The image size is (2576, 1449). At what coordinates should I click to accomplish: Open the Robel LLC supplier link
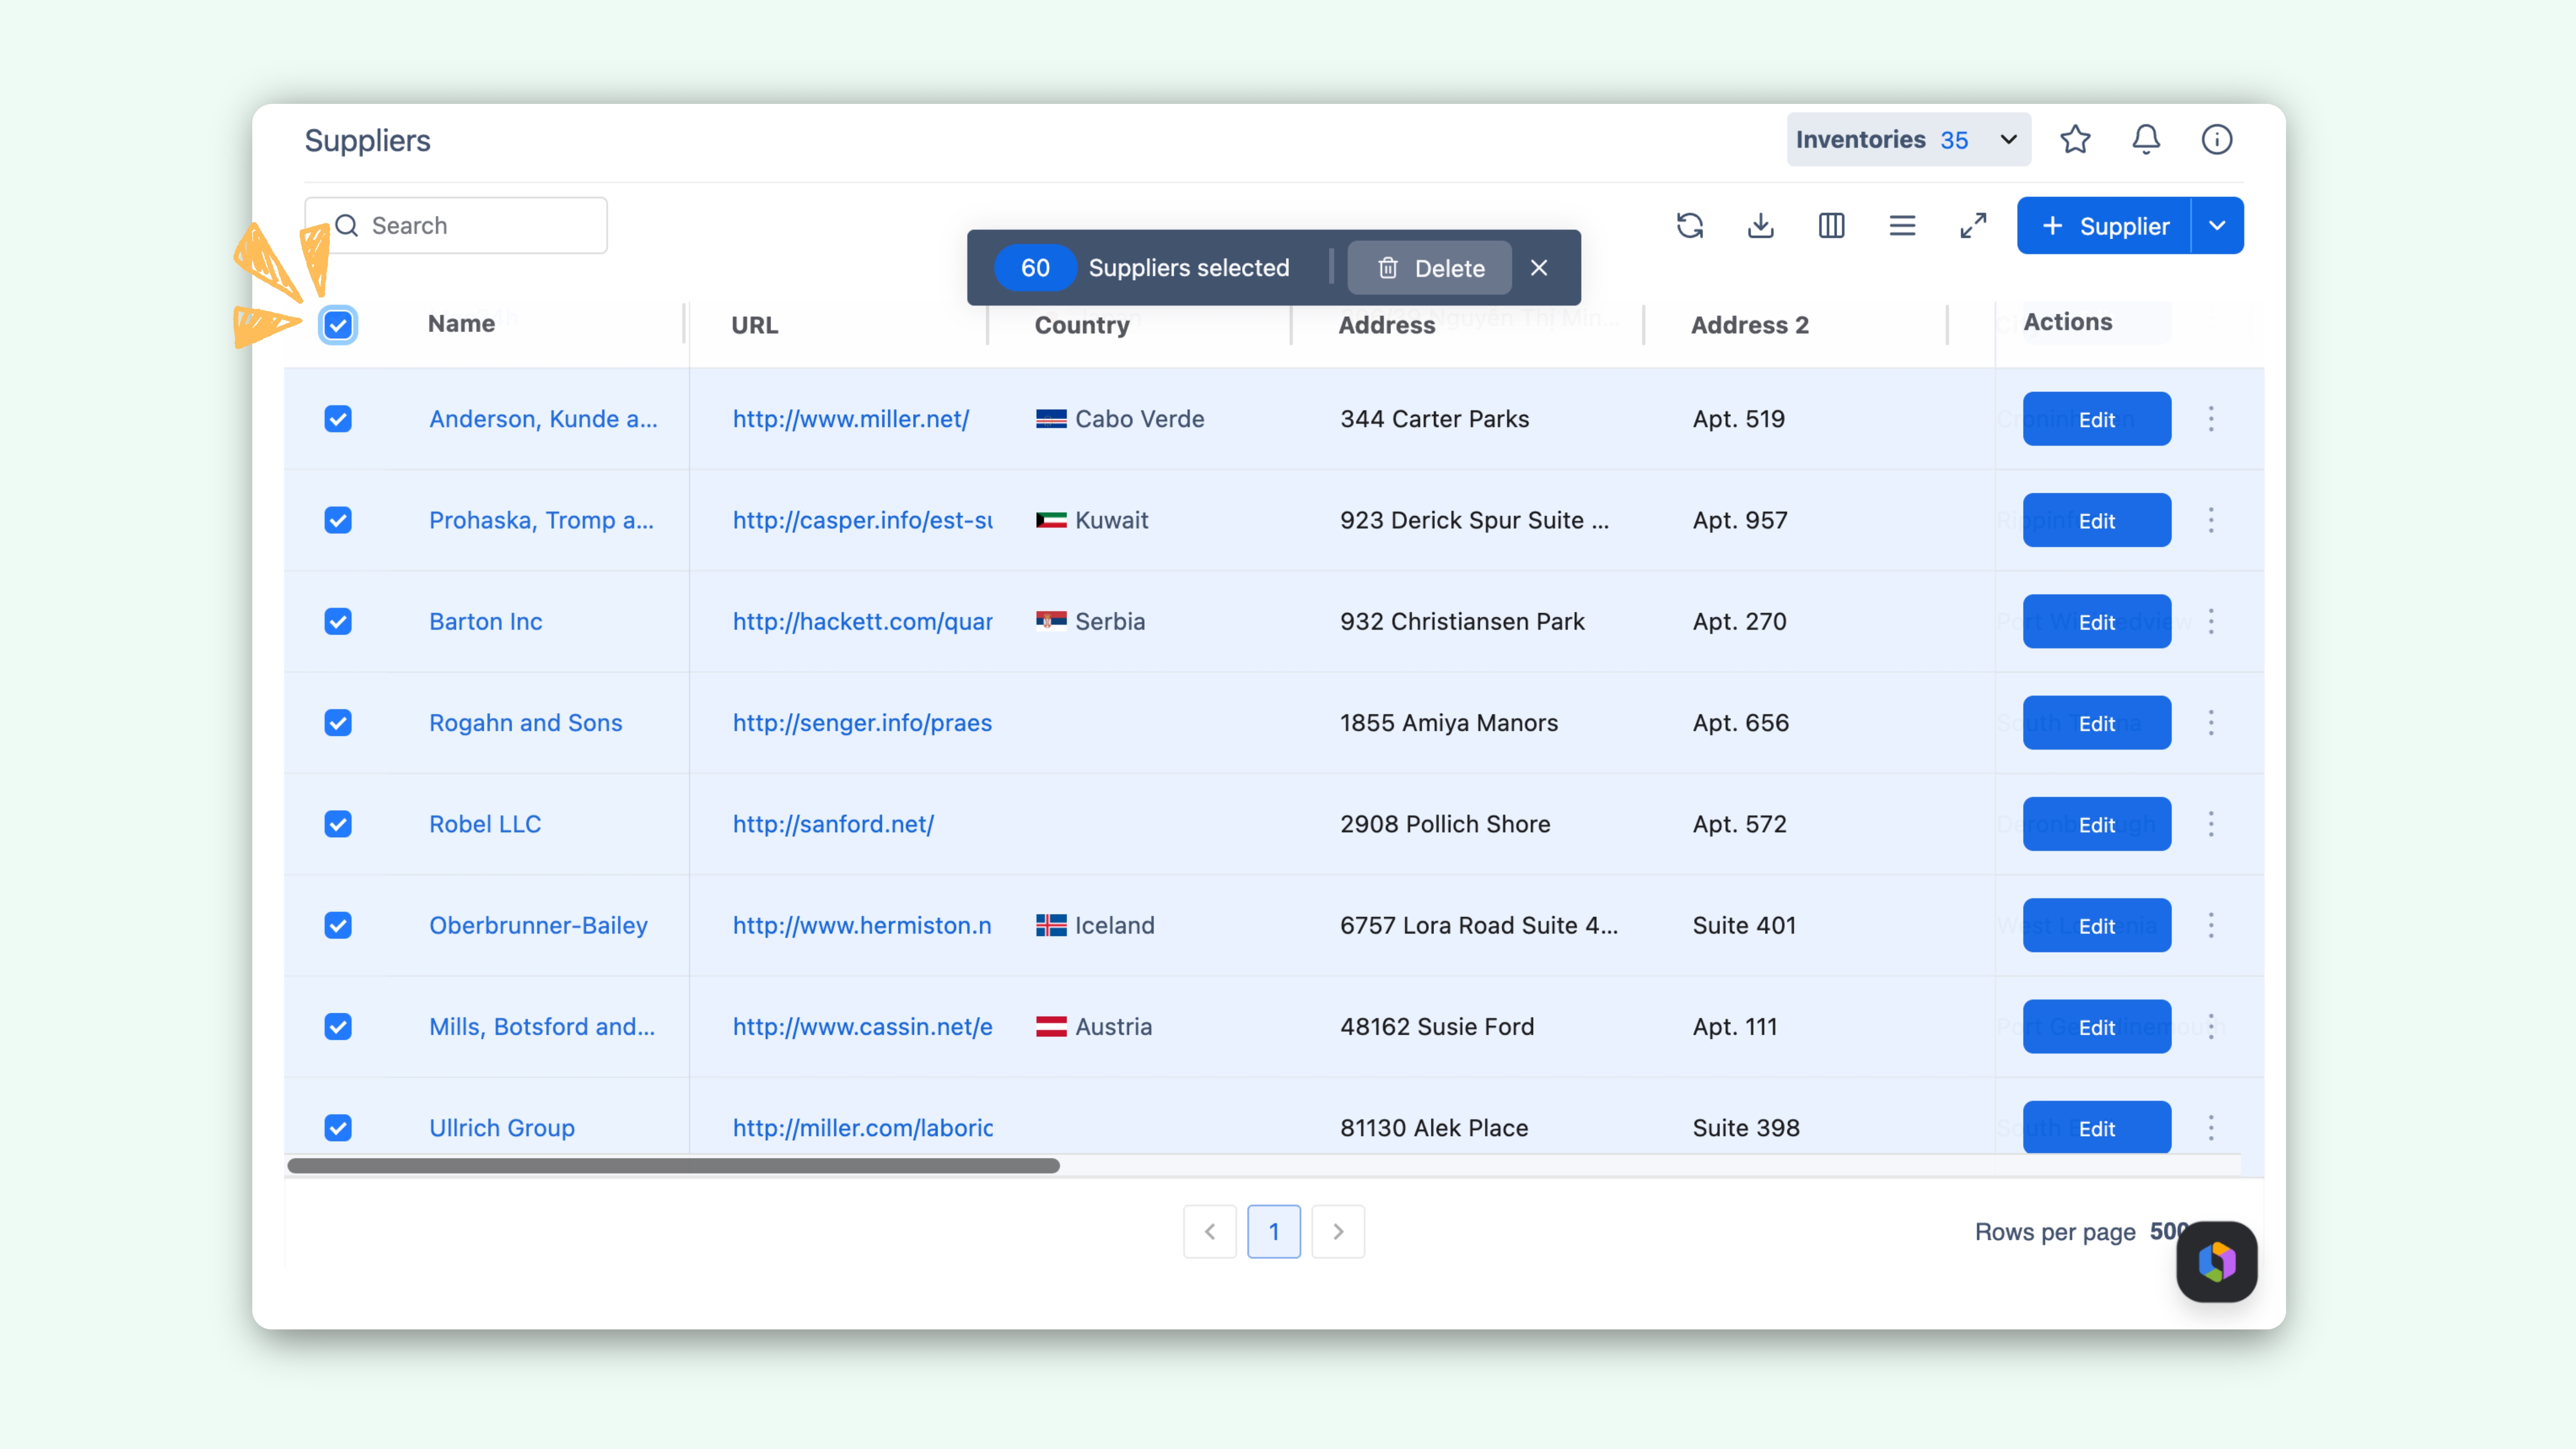click(x=485, y=824)
